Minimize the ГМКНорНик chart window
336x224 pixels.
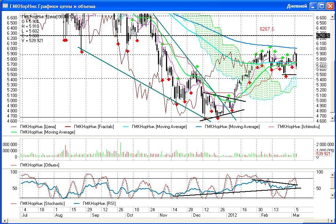pos(313,6)
